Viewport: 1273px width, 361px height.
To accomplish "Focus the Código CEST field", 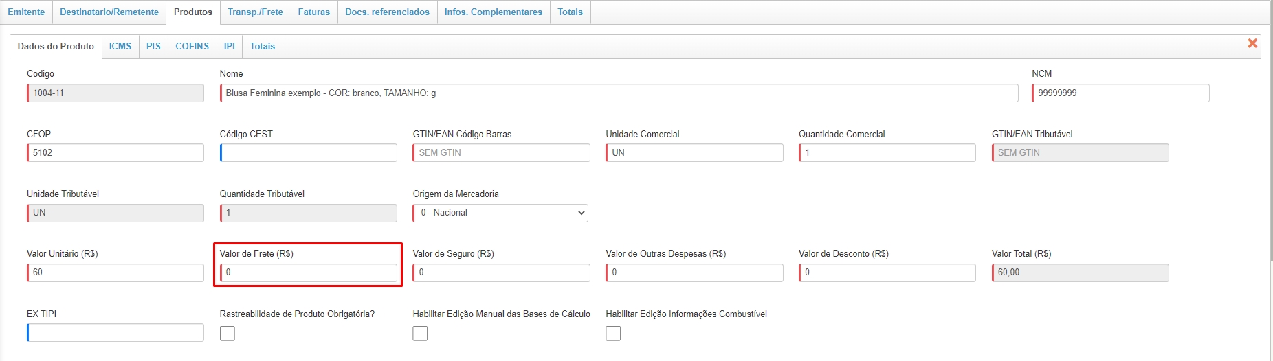I will (x=309, y=153).
